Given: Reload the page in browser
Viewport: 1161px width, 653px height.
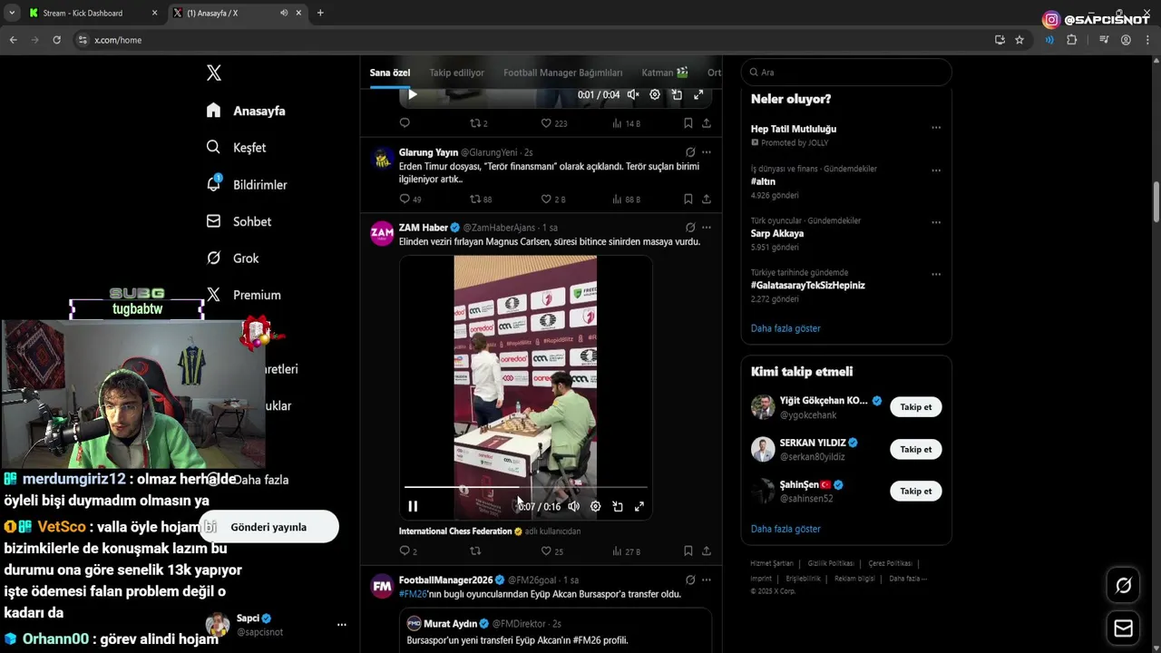Looking at the screenshot, I should tap(56, 40).
